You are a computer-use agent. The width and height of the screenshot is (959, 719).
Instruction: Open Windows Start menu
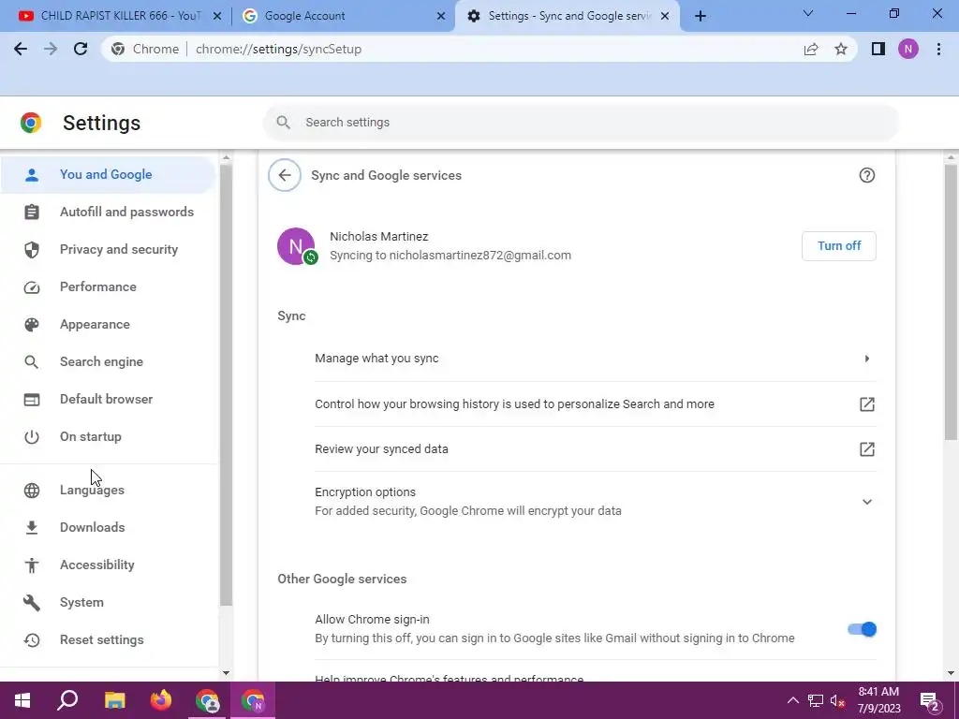(22, 700)
